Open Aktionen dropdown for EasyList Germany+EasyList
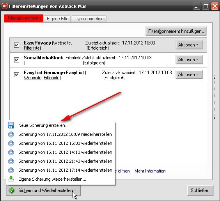 189,75
